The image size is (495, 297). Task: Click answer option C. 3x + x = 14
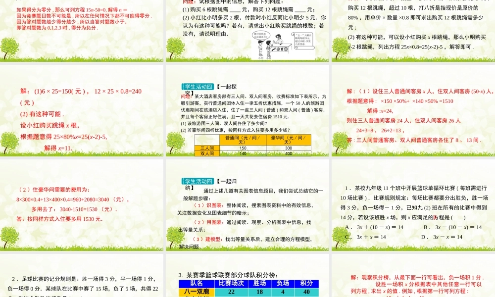[x=366, y=237]
